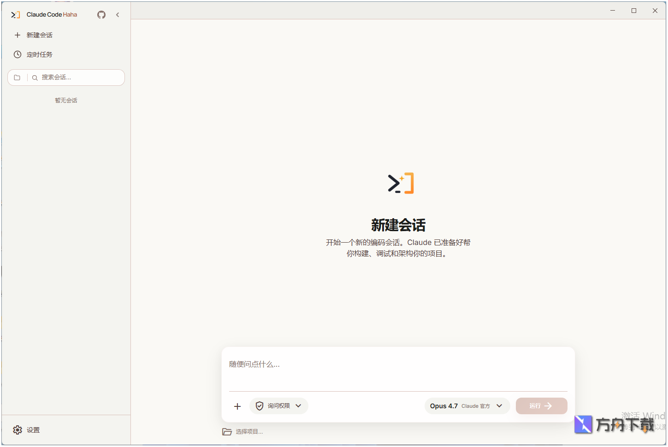668x447 pixels.
Task: Click the plus icon next to 新建会话
Action: point(18,35)
